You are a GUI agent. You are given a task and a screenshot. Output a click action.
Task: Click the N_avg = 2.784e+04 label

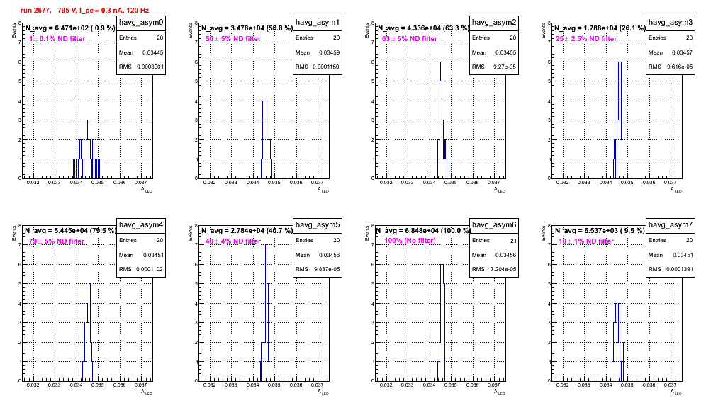[x=246, y=230]
